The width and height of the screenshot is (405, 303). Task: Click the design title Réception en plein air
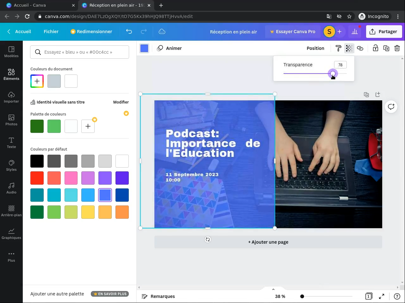coord(234,32)
